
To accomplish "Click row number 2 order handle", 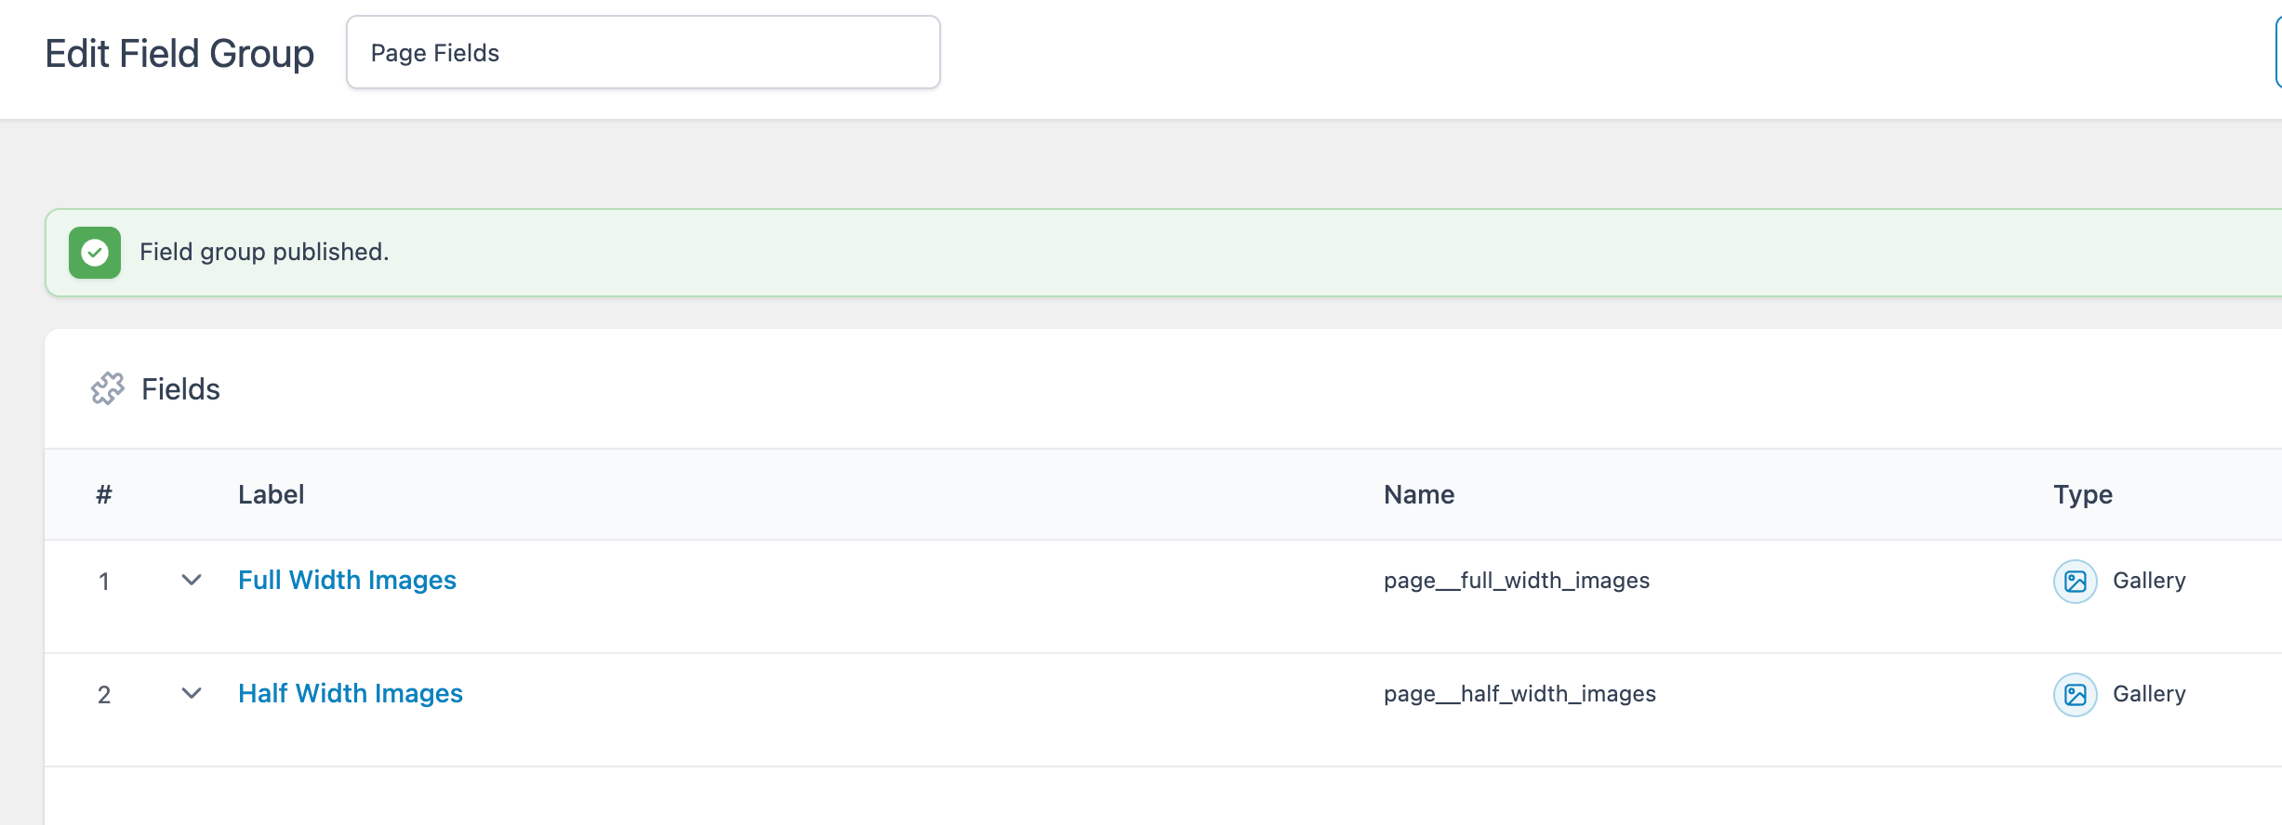I will 104,695.
